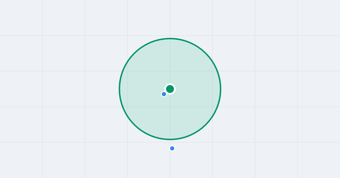Click the blue dot inside the green circle

[164, 94]
